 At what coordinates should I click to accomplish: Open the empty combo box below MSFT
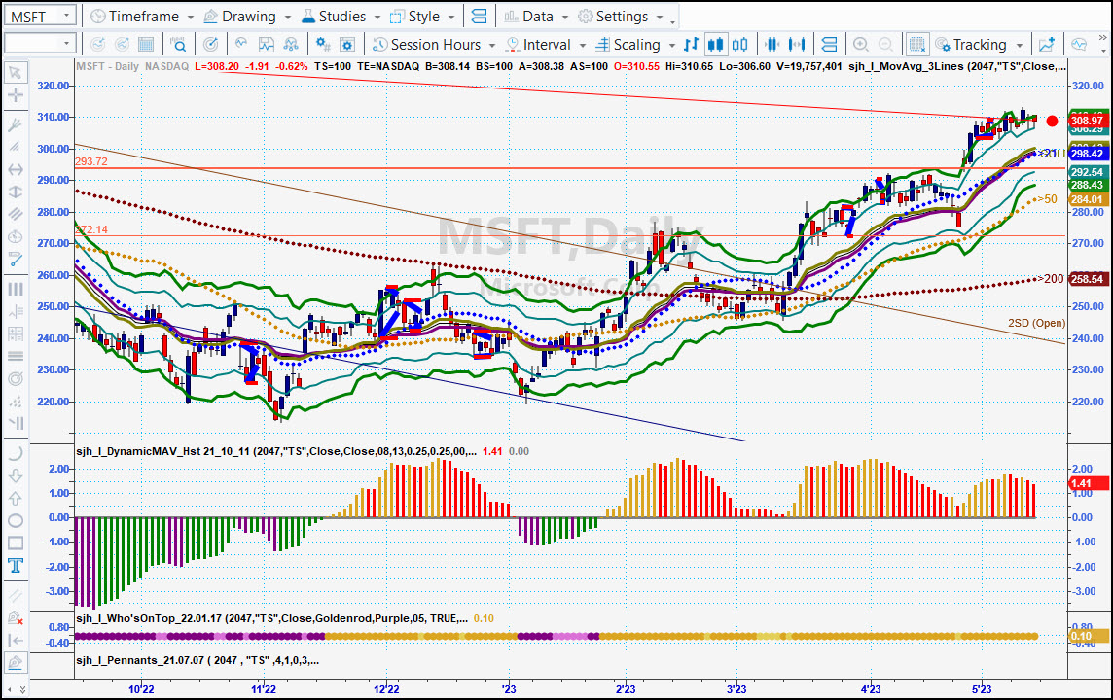coord(39,44)
